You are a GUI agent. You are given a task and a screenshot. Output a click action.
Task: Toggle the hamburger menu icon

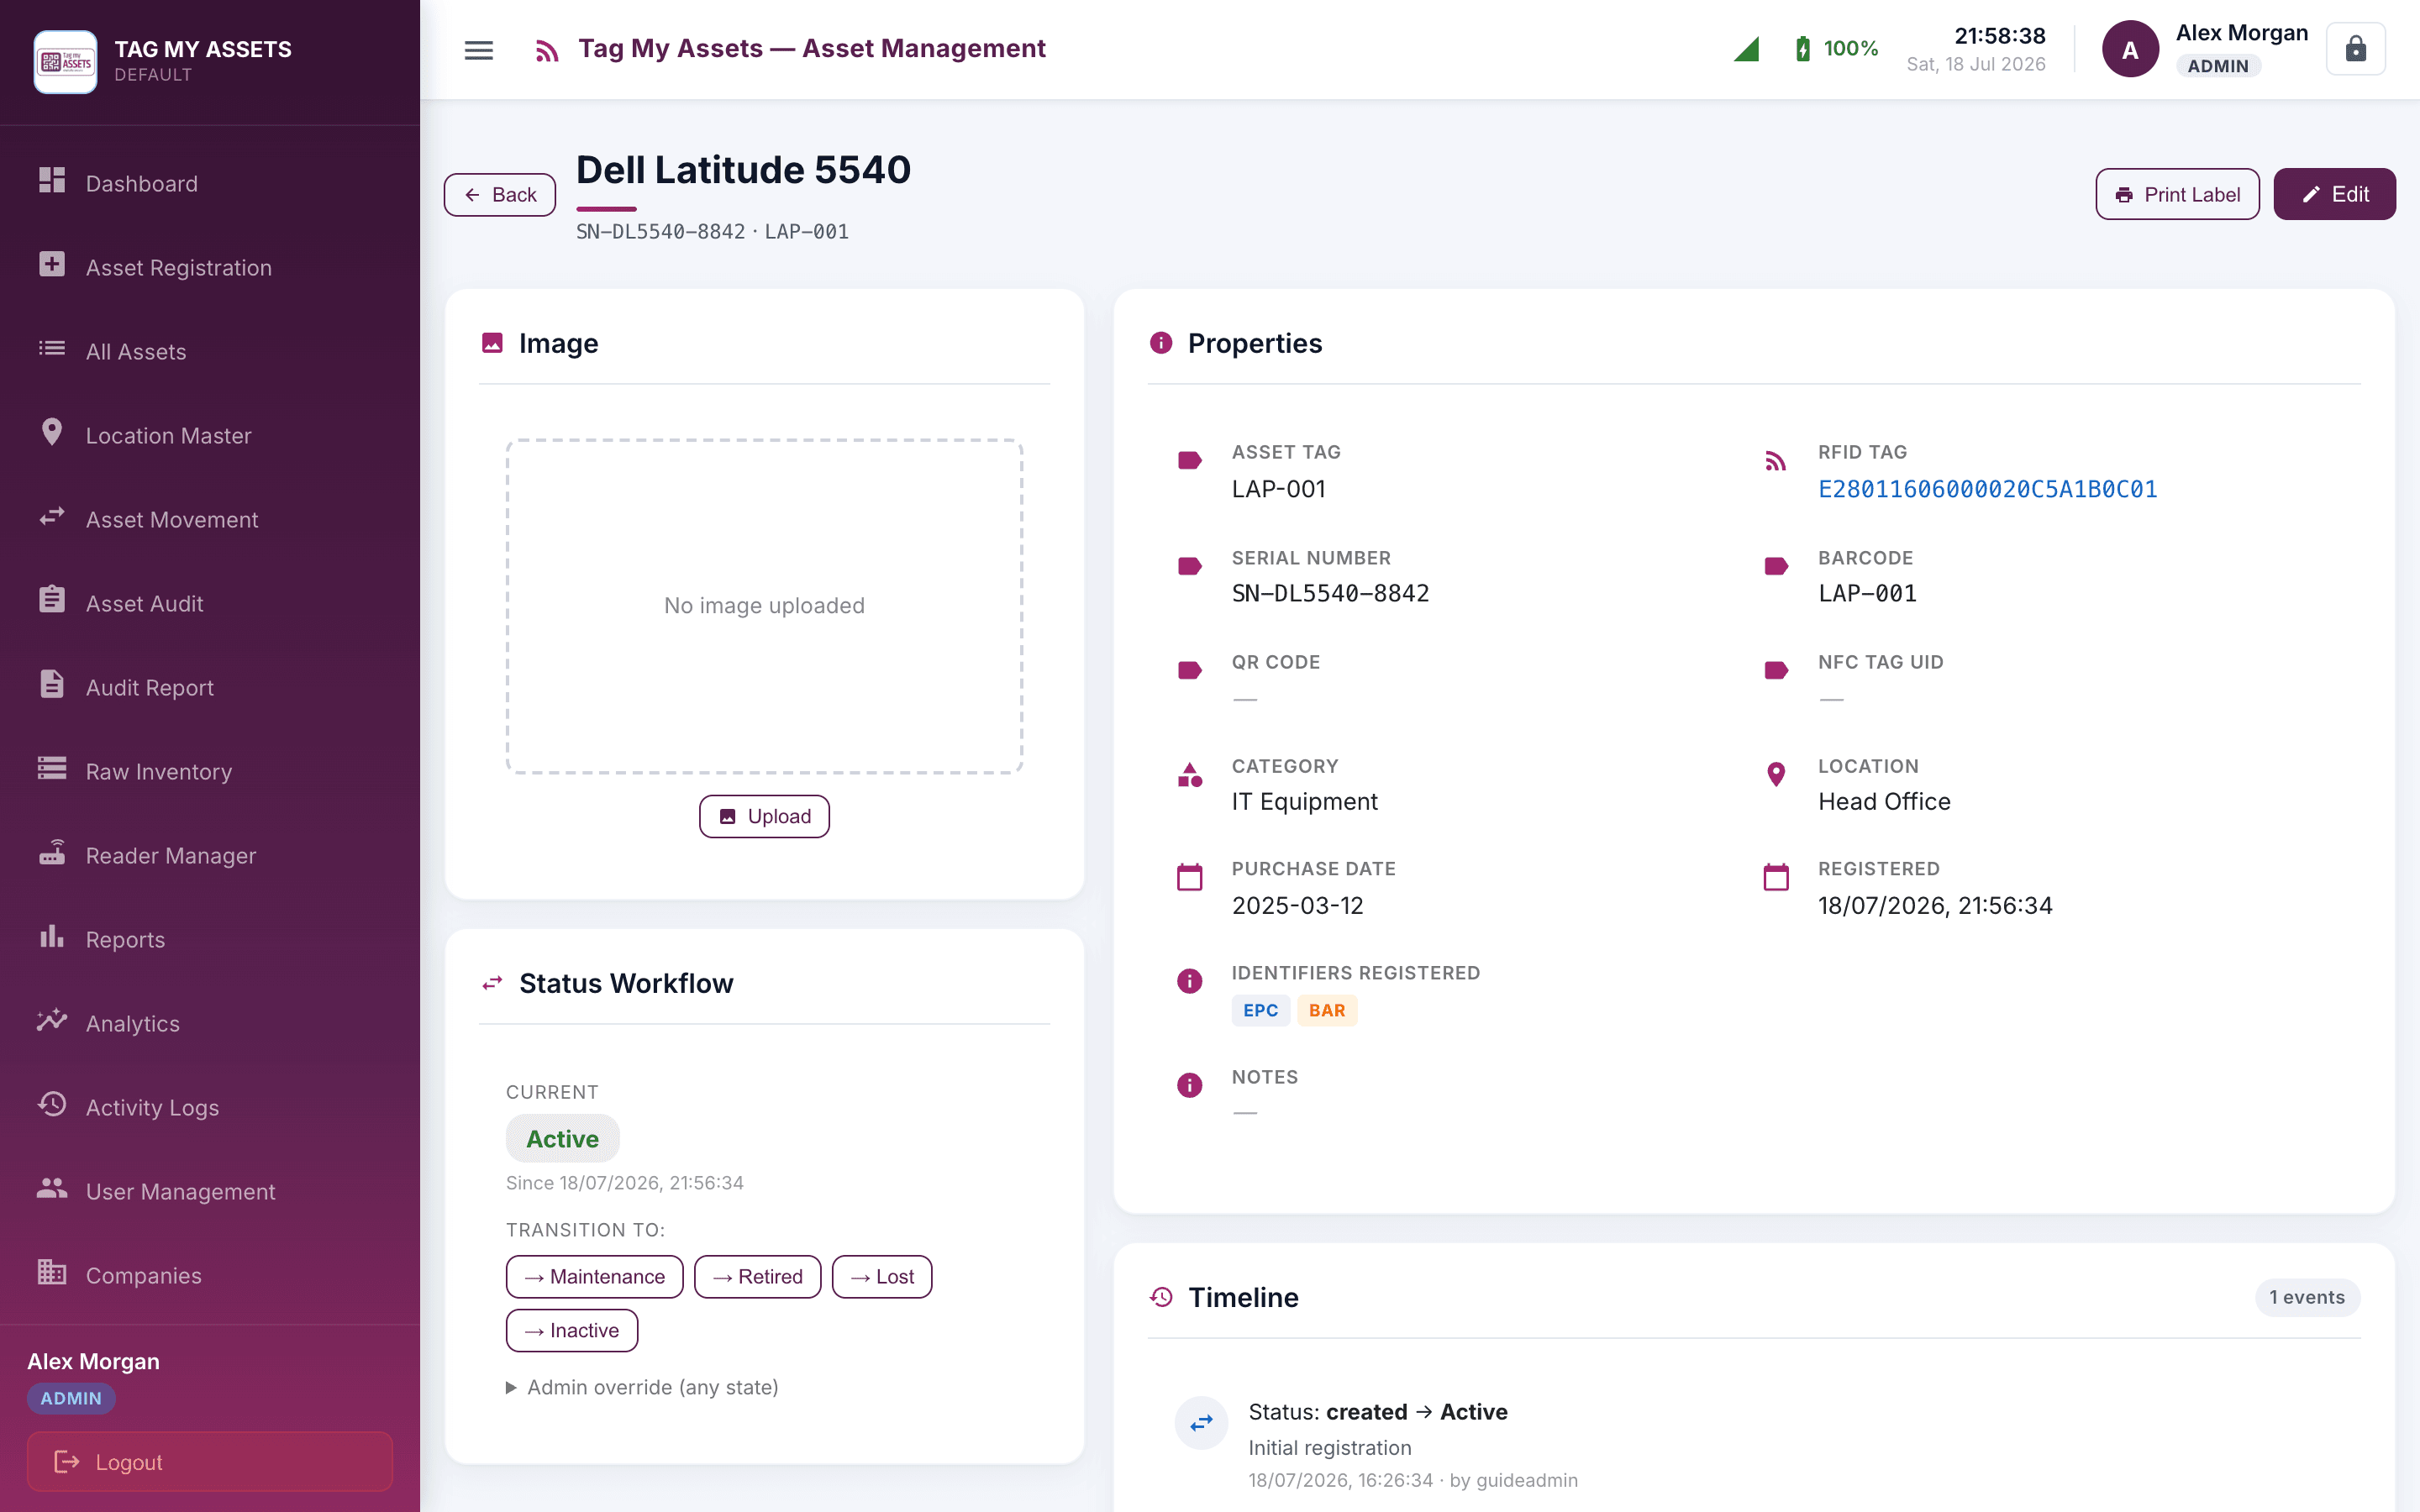point(479,49)
